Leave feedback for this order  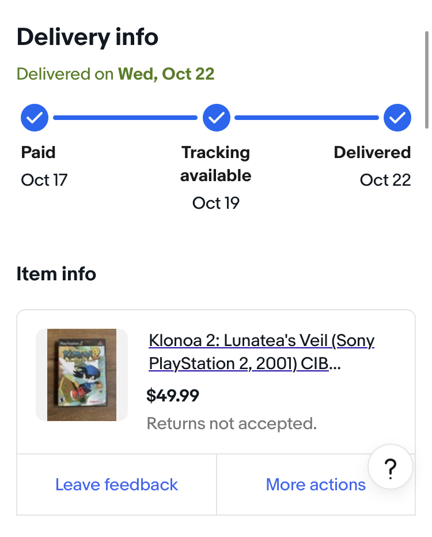[x=116, y=485]
